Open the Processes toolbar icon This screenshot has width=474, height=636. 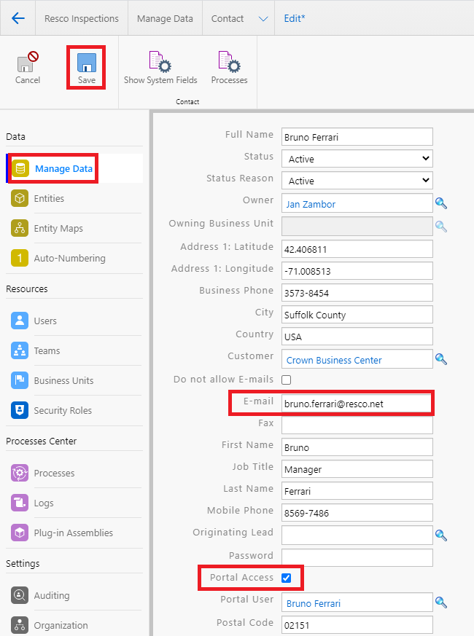229,63
